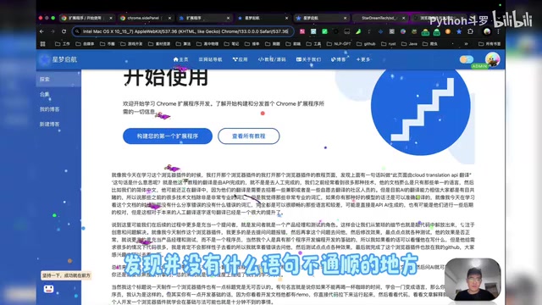The width and height of the screenshot is (542, 305).
Task: Switch to the third tab titled 扩展程序
Action: tap(204, 18)
